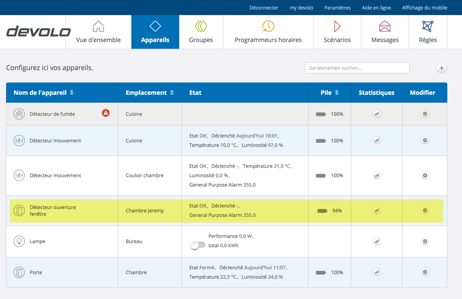
Task: Open settings gear for Lampe device
Action: point(425,241)
